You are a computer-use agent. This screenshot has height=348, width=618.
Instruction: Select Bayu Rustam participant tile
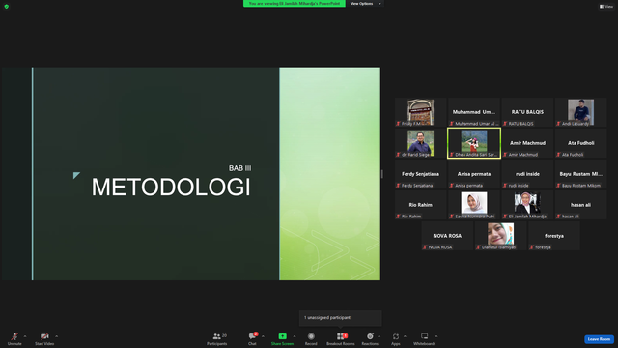point(580,174)
